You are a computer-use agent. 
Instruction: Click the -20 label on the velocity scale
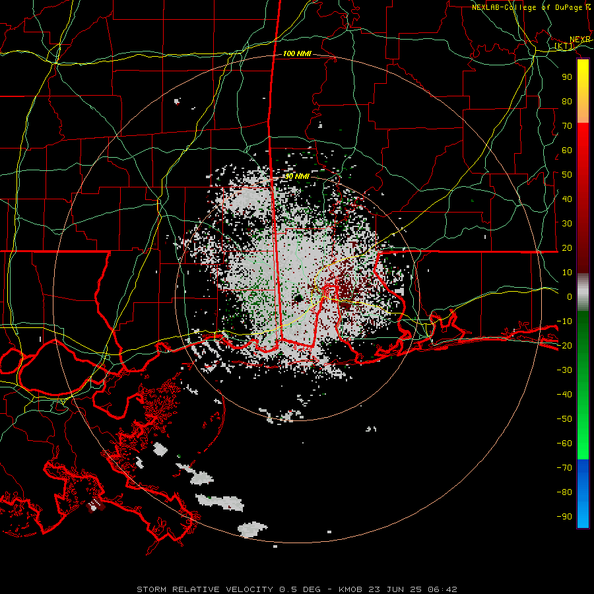[564, 346]
